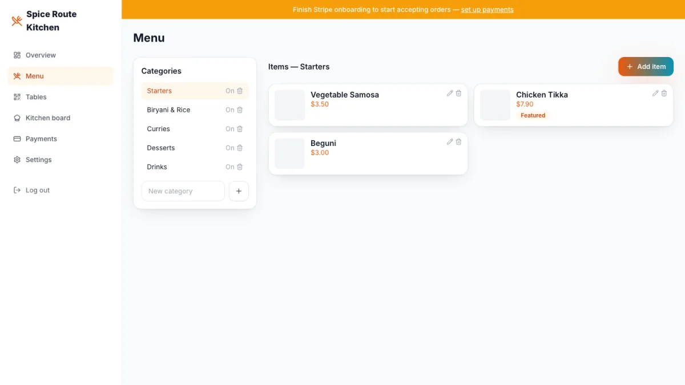Click the Items — Starters heading

click(299, 67)
